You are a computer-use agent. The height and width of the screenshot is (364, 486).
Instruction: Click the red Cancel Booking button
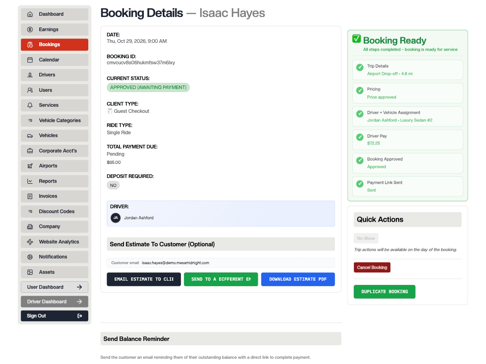[372, 267]
